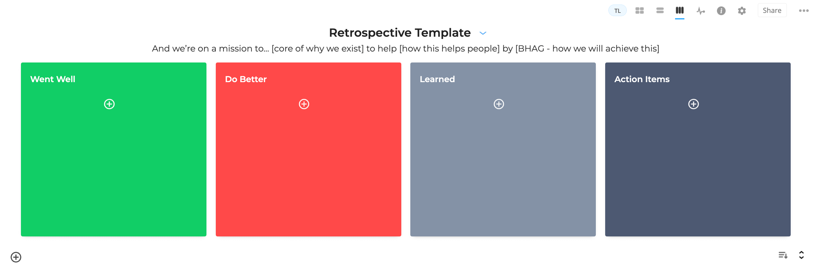Viewport: 820px width, 277px height.
Task: Open the activity feed
Action: click(701, 10)
